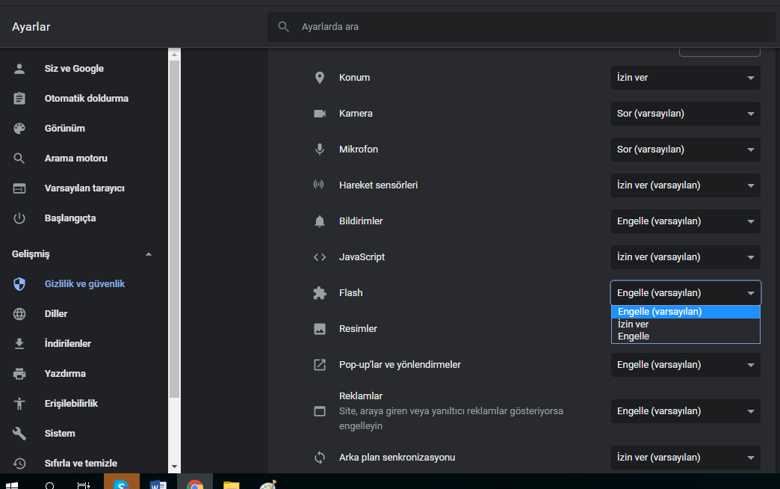780x489 pixels.
Task: Click the İndirilenler download icon
Action: (x=18, y=343)
